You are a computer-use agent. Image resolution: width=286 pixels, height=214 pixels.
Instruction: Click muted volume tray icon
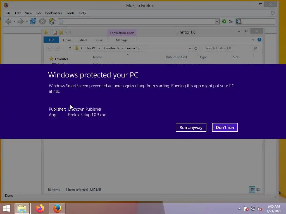pyautogui.click(x=260, y=209)
